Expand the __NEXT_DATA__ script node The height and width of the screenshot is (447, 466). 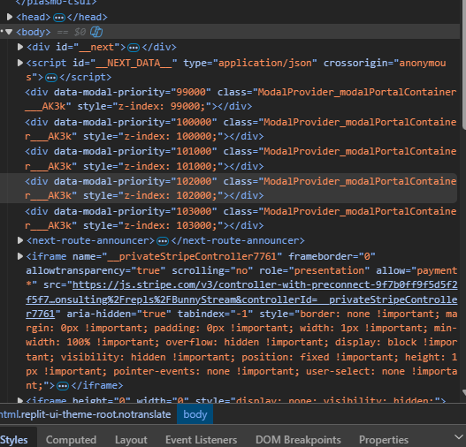[20, 63]
